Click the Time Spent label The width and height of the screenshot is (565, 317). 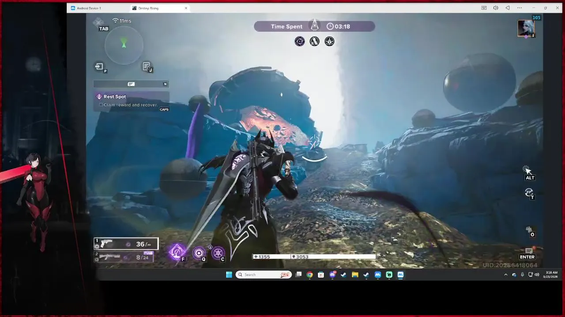pos(286,26)
